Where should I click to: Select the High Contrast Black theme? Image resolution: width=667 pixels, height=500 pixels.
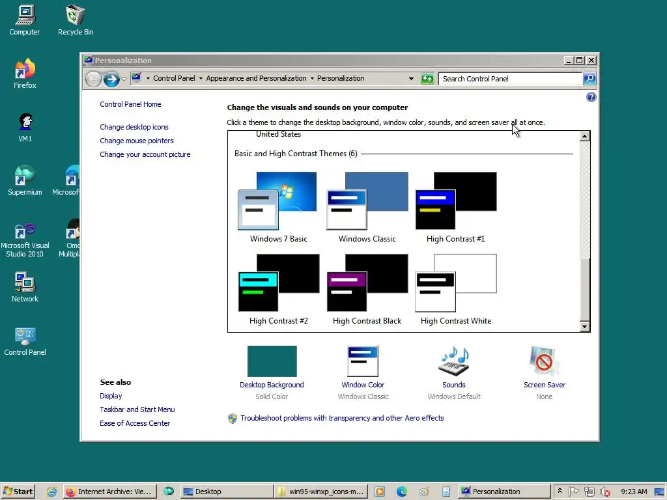[x=367, y=289]
